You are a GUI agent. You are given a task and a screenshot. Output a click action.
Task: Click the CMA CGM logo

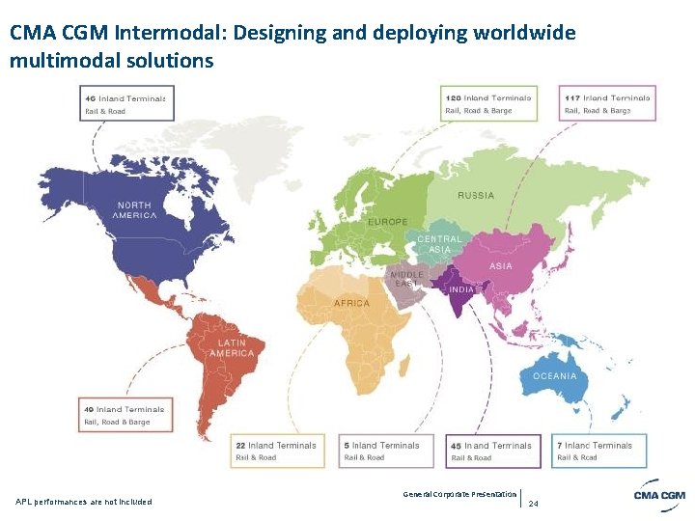pos(659,495)
